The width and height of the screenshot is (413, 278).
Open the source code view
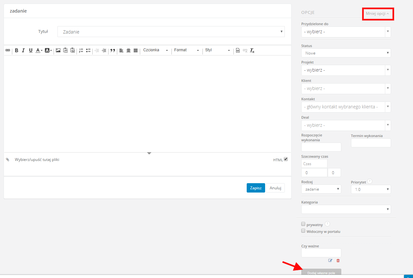(x=238, y=50)
